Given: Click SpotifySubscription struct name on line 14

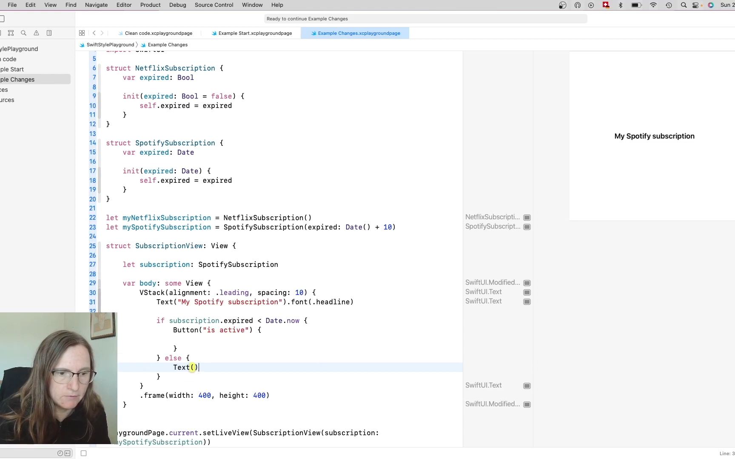Looking at the screenshot, I should pyautogui.click(x=175, y=143).
